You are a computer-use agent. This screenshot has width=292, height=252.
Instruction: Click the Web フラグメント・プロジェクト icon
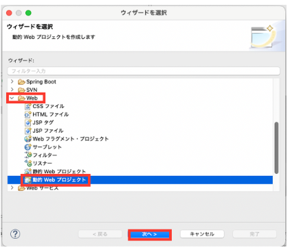(27, 139)
